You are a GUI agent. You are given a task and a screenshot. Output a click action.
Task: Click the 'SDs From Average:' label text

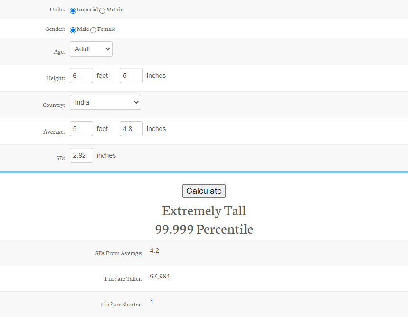(119, 253)
